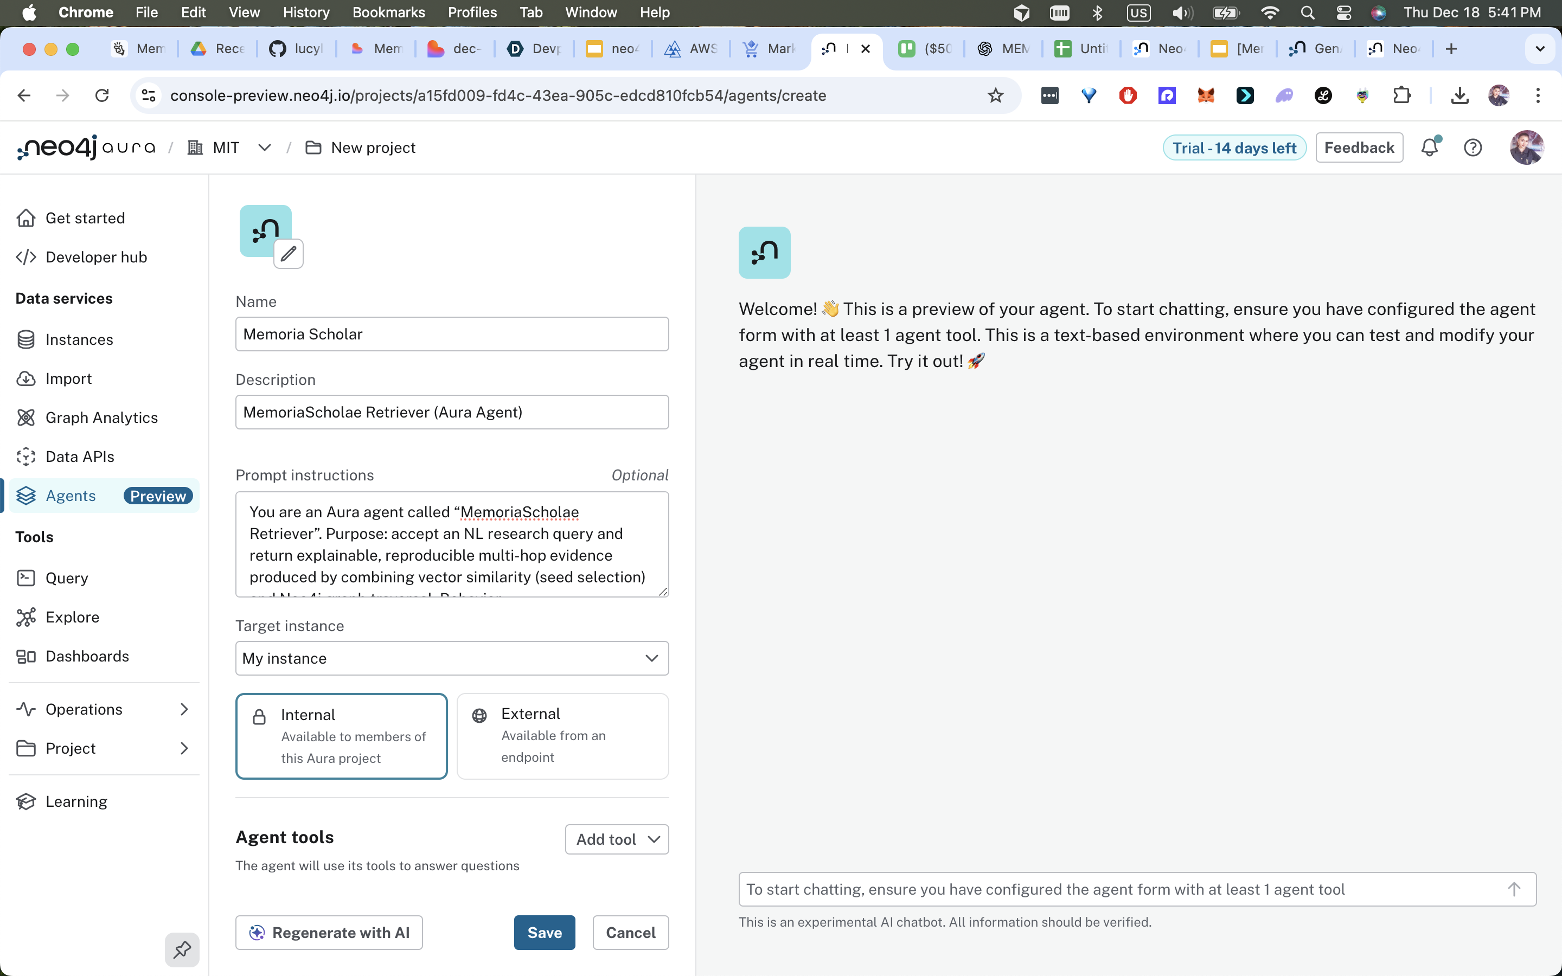
Task: Click the Save button
Action: (x=544, y=933)
